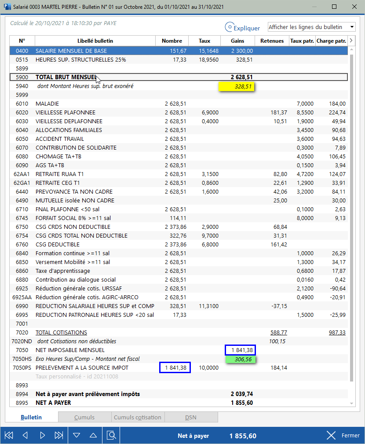The height and width of the screenshot is (444, 365).
Task: Select the SALAIRE MENSUEL DE BASE row
Action: (179, 51)
